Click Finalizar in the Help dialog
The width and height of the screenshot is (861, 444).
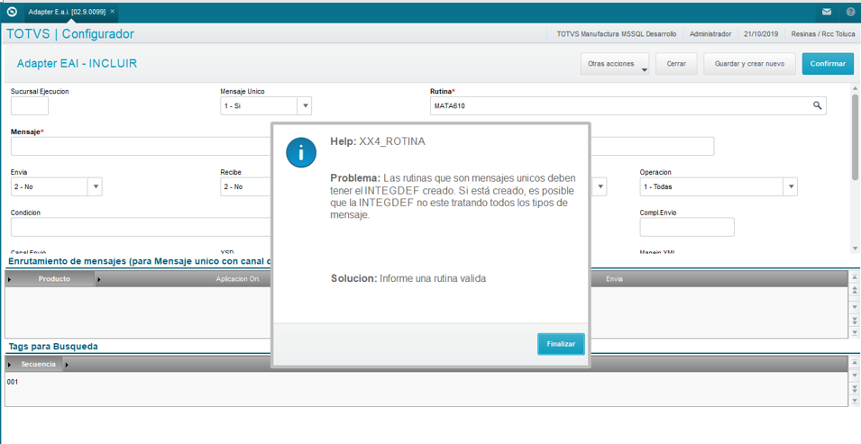561,344
